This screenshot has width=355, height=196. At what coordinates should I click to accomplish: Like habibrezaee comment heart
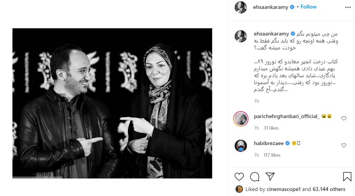pyautogui.click(x=344, y=145)
